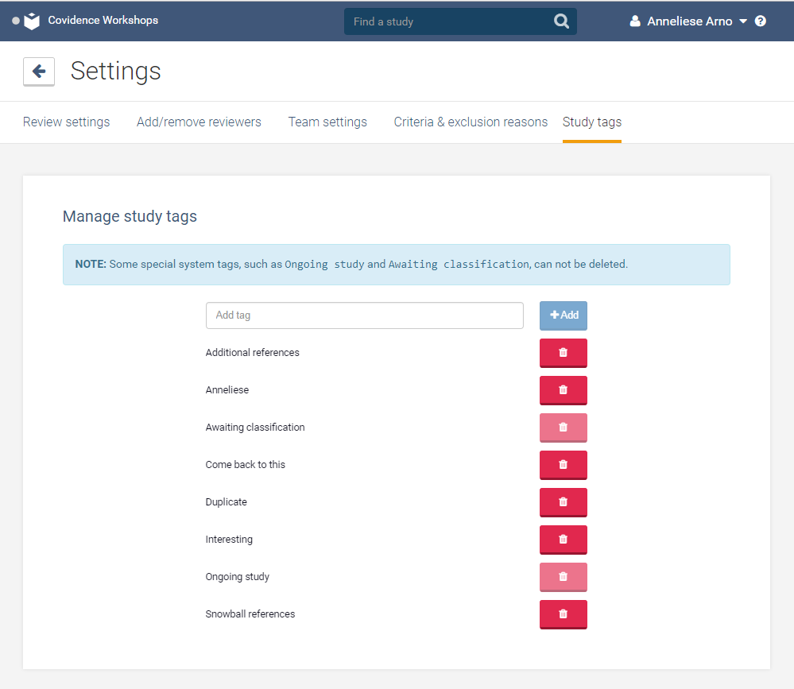Click trash icon for Awaiting classification
794x689 pixels.
[563, 428]
